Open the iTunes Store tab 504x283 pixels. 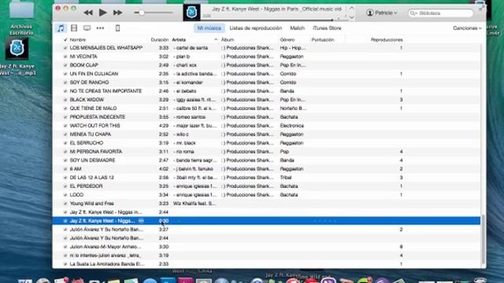point(327,28)
